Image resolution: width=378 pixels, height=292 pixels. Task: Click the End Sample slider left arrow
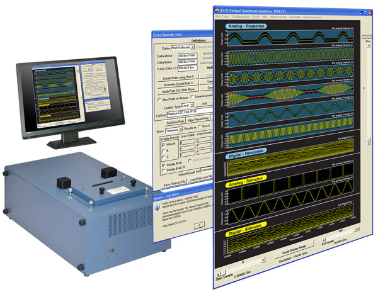click(x=324, y=240)
